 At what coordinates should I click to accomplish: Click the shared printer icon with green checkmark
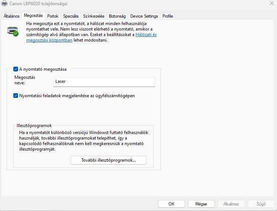13,31
